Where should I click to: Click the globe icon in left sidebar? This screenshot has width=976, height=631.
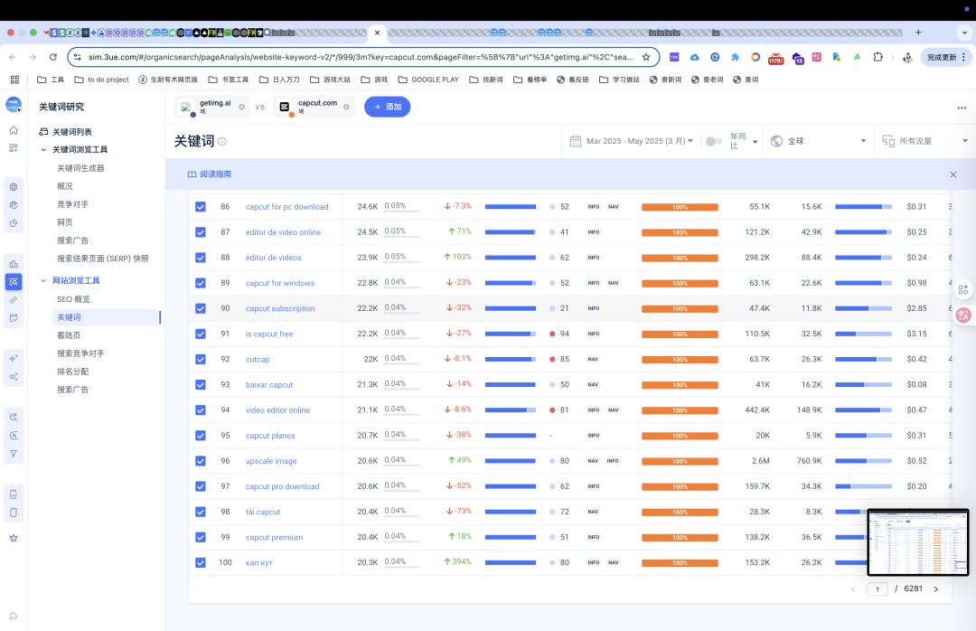pos(14,187)
